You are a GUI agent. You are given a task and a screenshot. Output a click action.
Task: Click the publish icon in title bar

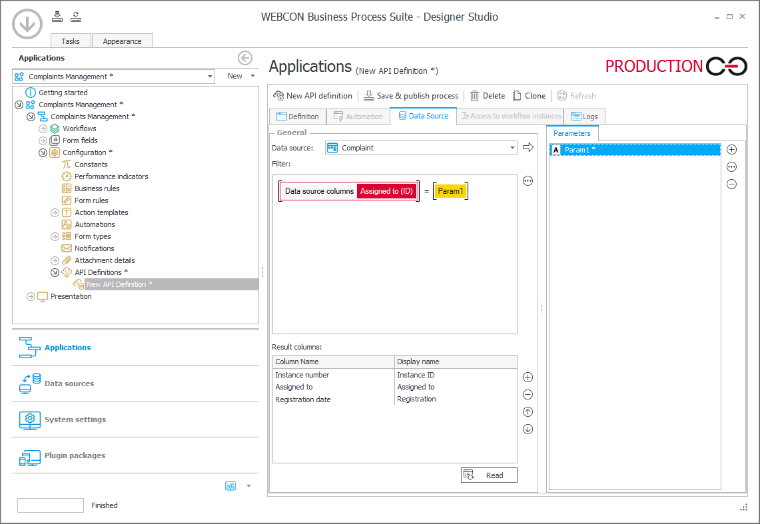pos(76,17)
